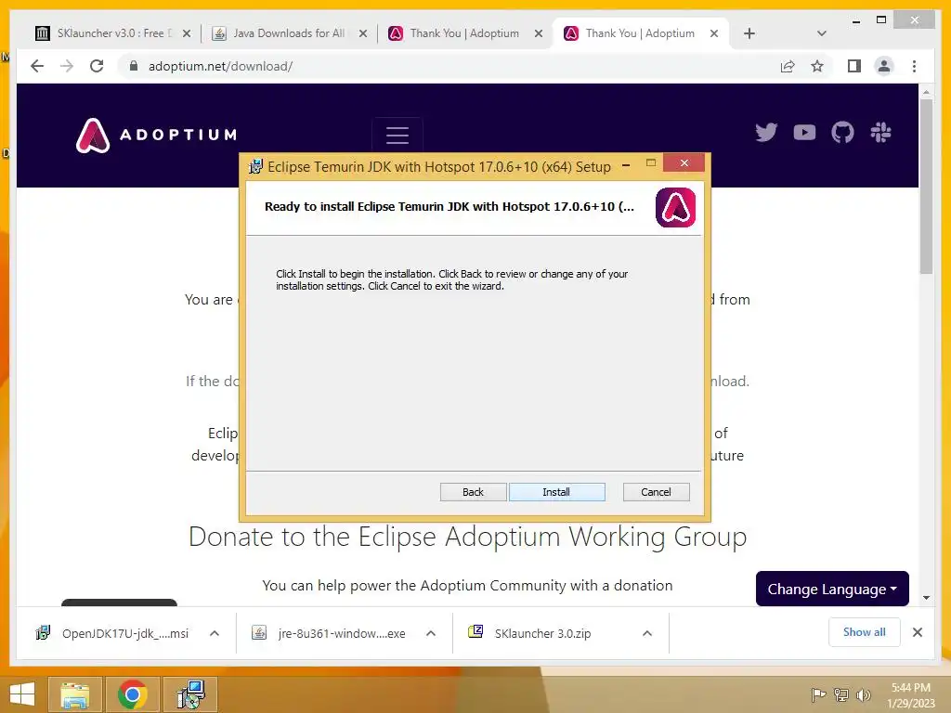The image size is (951, 713).
Task: Open File Explorer from the taskbar
Action: tap(74, 694)
